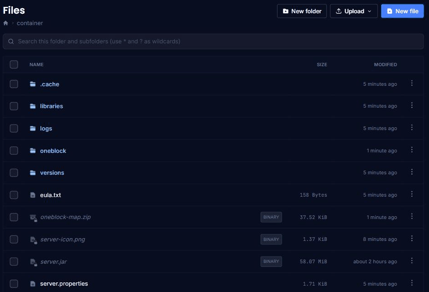
Task: Open the kebab menu for versions
Action: (412, 172)
